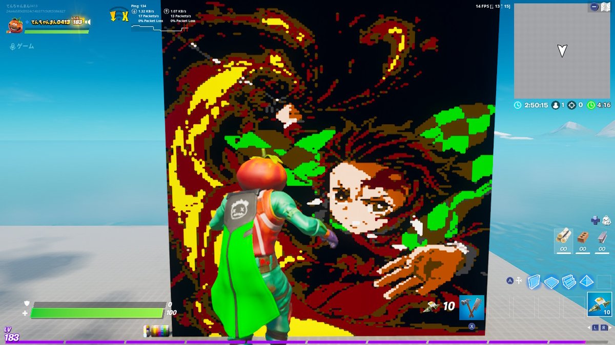Viewport: 615px width, 345px height.
Task: Click the download speed arrow icon
Action: coord(135,11)
